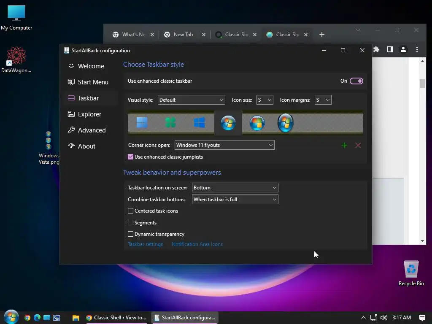This screenshot has width=432, height=324.
Task: Select DataWagon desktop shortcut
Action: click(x=16, y=59)
